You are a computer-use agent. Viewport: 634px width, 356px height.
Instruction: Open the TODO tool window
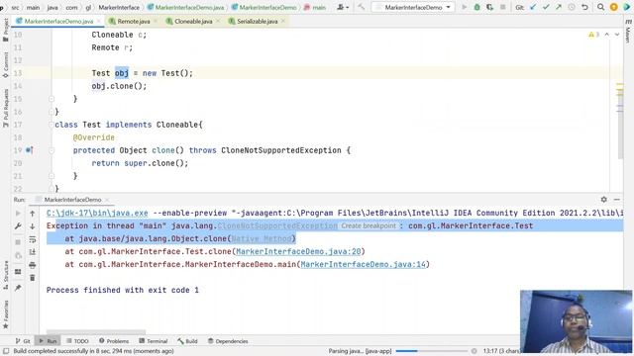(x=77, y=341)
